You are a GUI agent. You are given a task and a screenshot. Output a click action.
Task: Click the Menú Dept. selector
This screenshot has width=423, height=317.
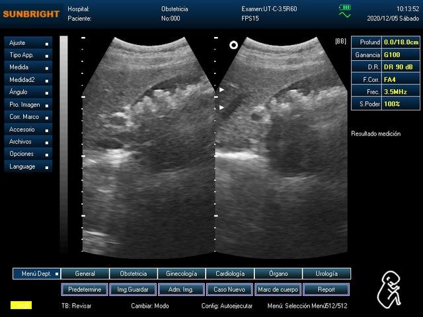(37, 273)
